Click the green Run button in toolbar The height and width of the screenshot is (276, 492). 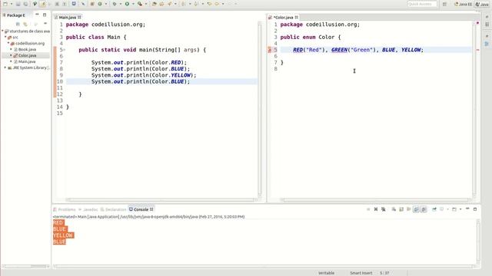coord(127,4)
